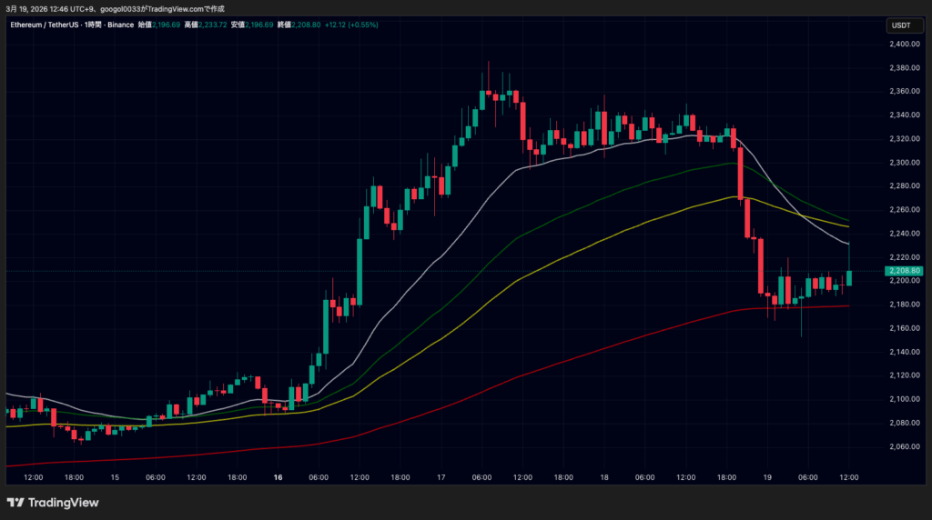
Task: Click the 17 date marker on time axis
Action: point(441,477)
